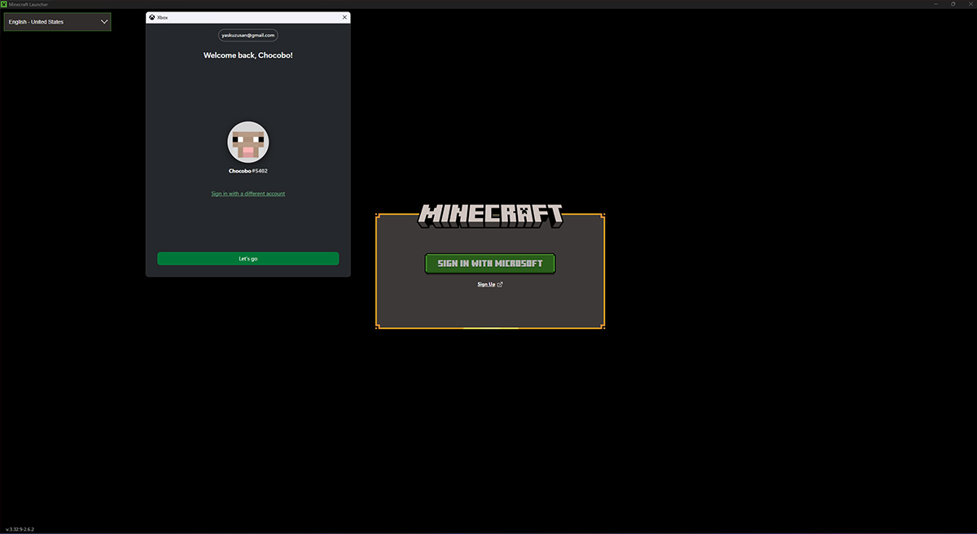Click Sign in with Microsoft button
Image resolution: width=977 pixels, height=534 pixels.
coord(490,264)
